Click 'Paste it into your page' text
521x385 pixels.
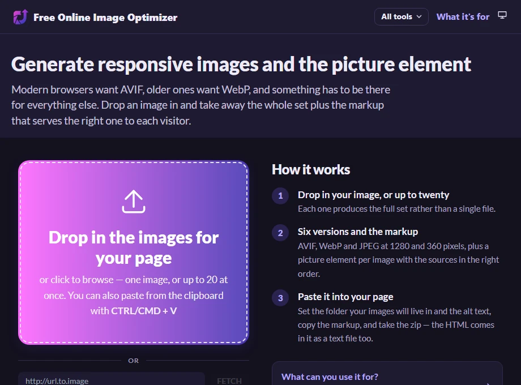point(345,297)
